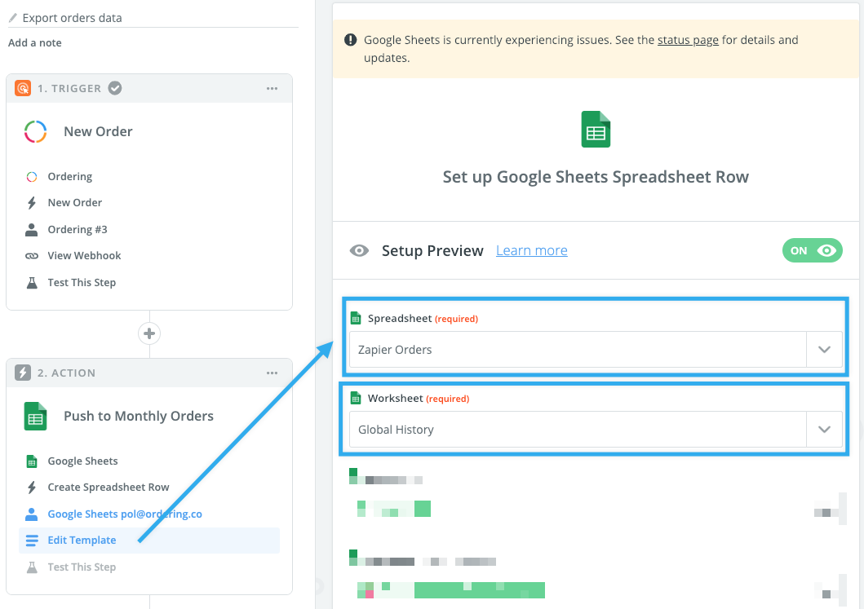Click the lines icon beside Edit Template
This screenshot has height=609, width=864.
[31, 541]
